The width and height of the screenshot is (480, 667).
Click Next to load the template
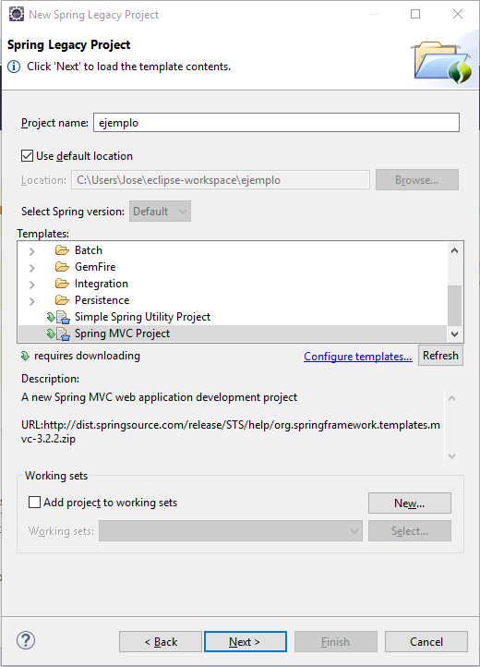(x=246, y=641)
